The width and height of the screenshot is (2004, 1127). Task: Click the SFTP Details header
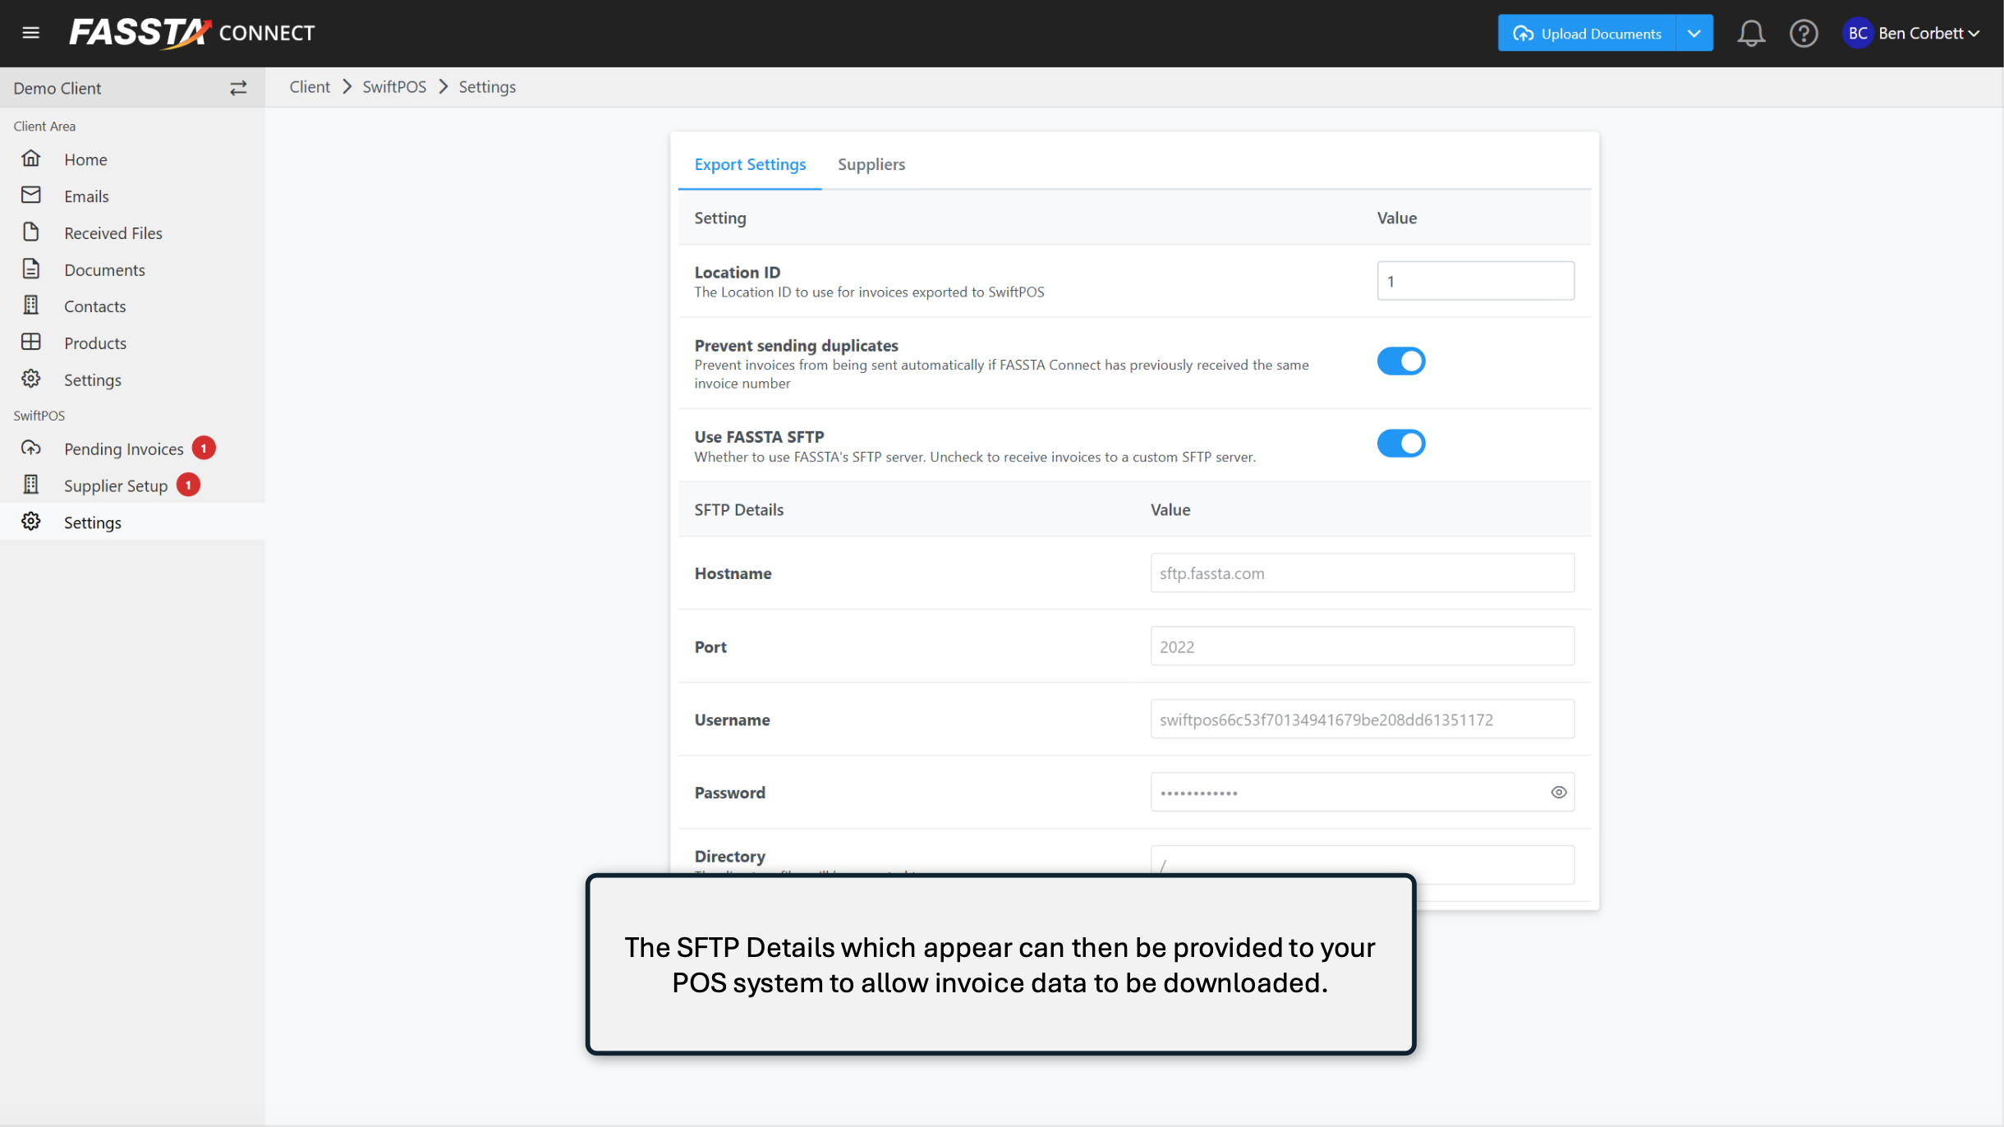pos(738,509)
